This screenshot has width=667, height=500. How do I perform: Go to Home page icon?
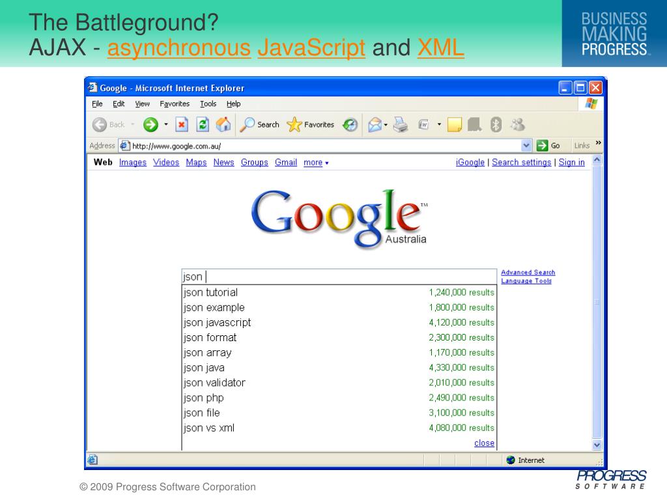pyautogui.click(x=223, y=124)
